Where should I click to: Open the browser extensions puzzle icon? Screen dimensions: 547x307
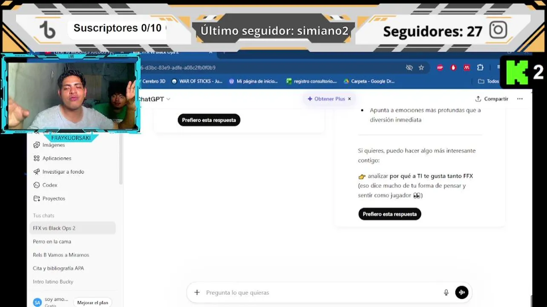point(480,68)
